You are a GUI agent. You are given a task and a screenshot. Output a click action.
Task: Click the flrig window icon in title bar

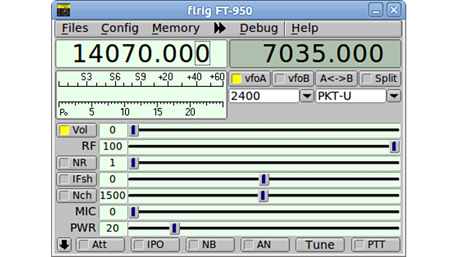[x=63, y=10]
